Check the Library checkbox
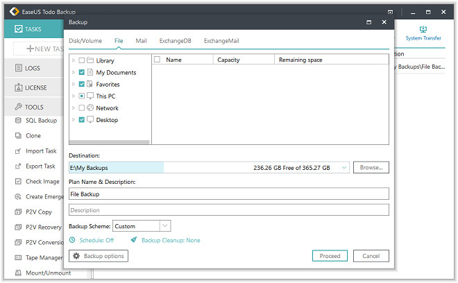Image resolution: width=458 pixels, height=283 pixels. pyautogui.click(x=82, y=60)
